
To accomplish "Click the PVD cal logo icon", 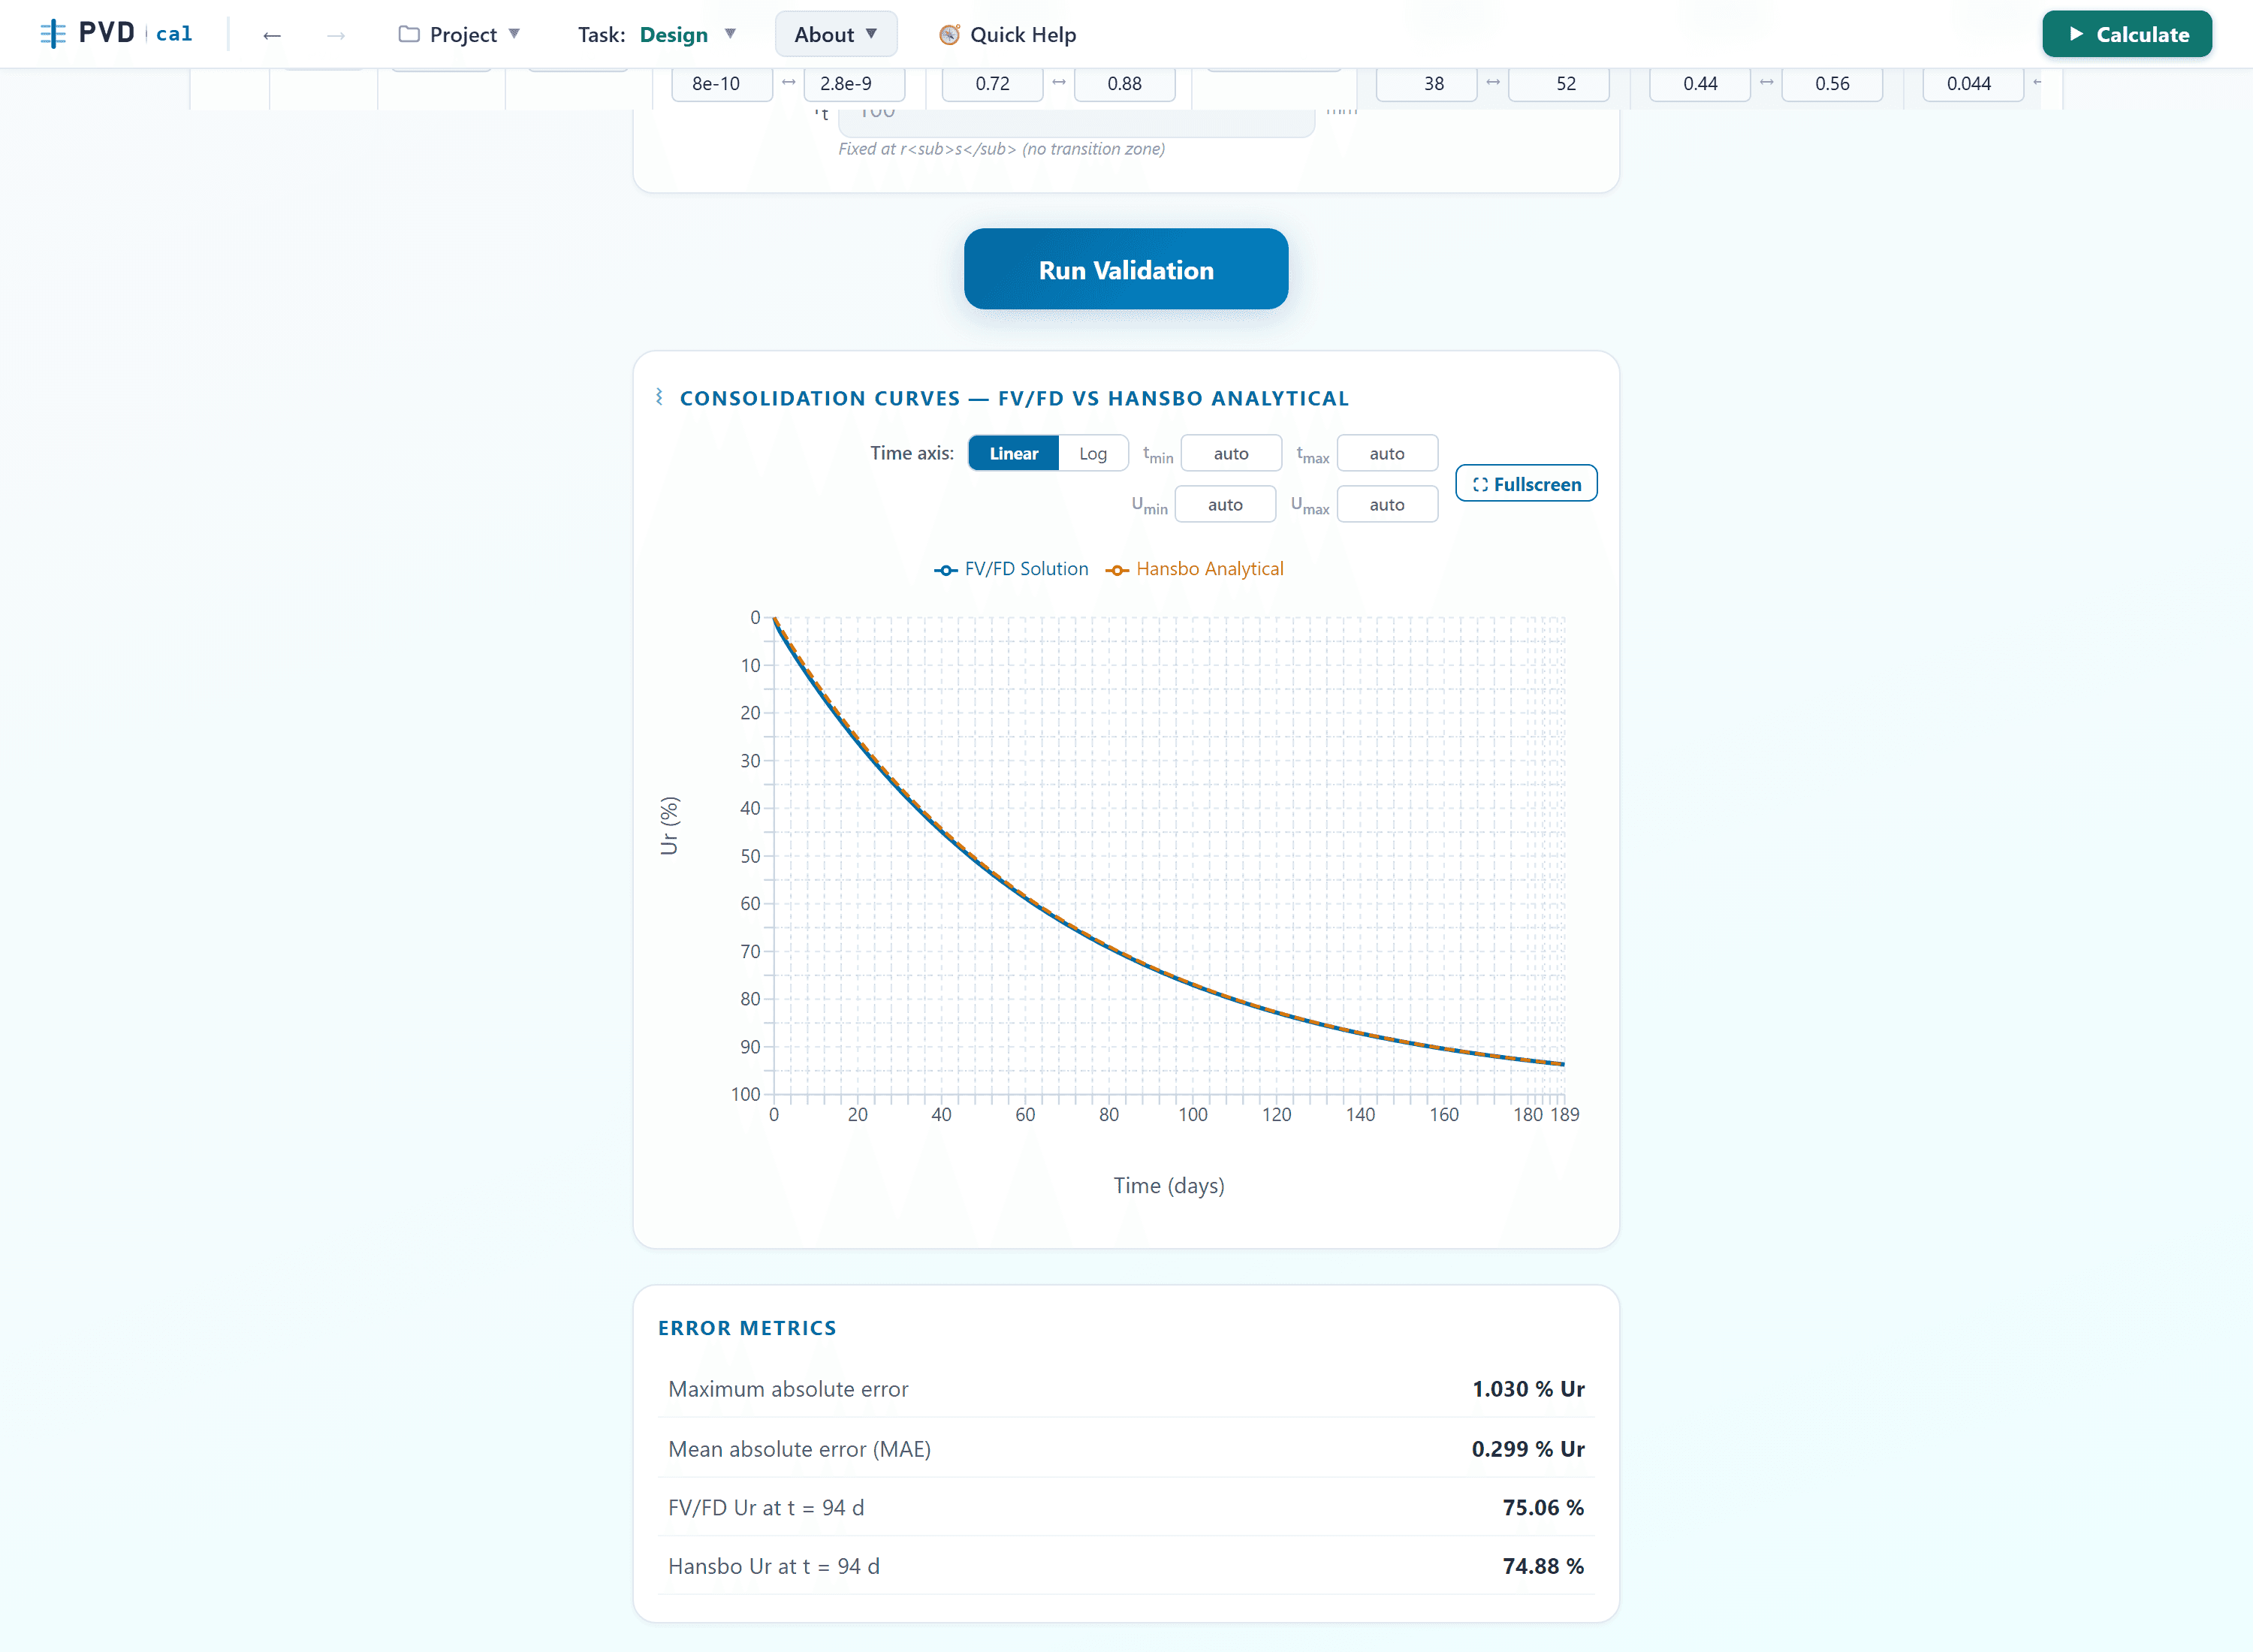I will [53, 34].
